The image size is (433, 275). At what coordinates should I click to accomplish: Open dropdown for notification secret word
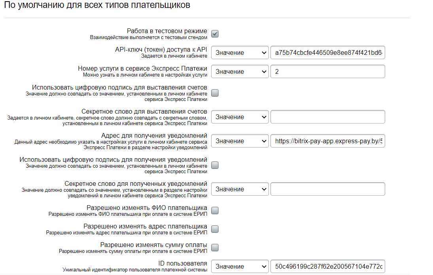(240, 189)
